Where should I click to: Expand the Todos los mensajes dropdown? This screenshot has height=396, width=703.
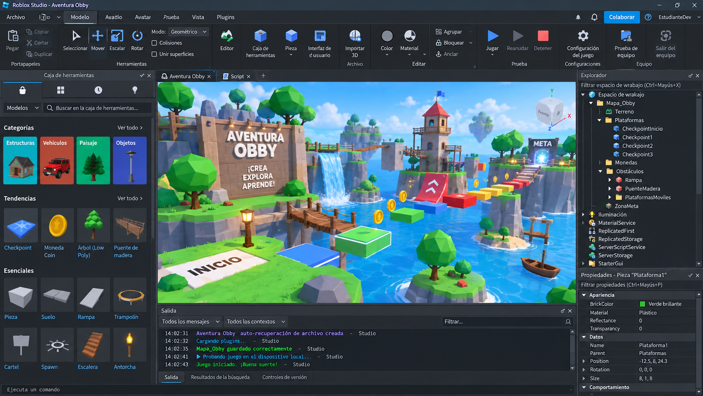coord(190,322)
